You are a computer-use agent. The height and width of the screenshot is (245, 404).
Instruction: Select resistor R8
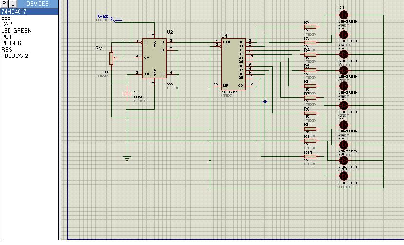point(310,113)
